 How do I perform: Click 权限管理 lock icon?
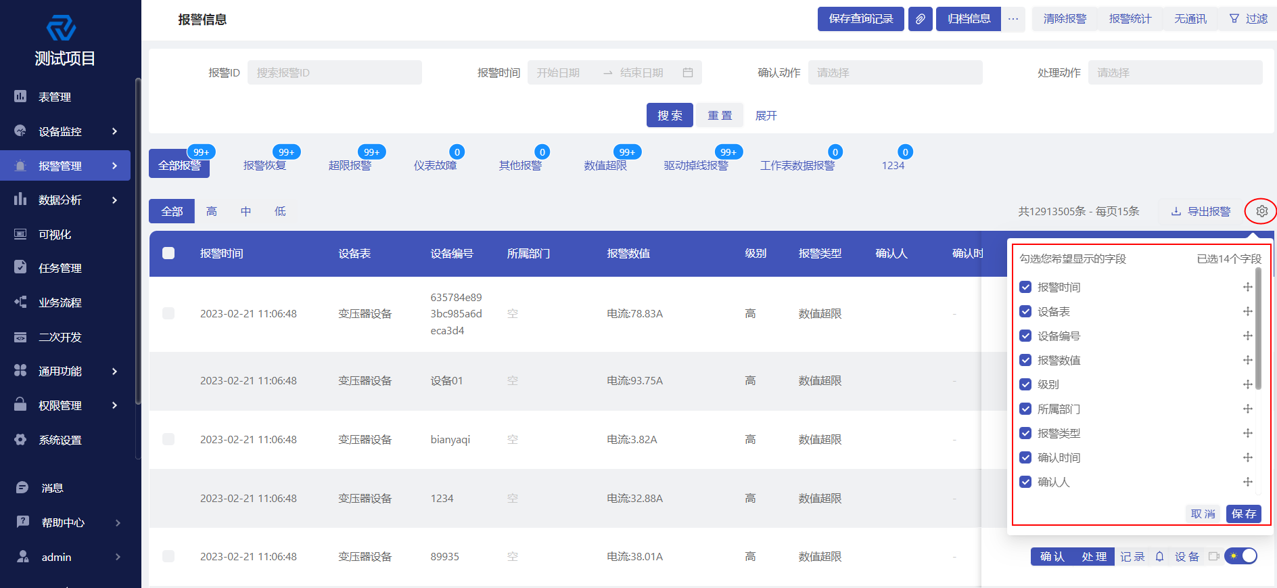20,405
